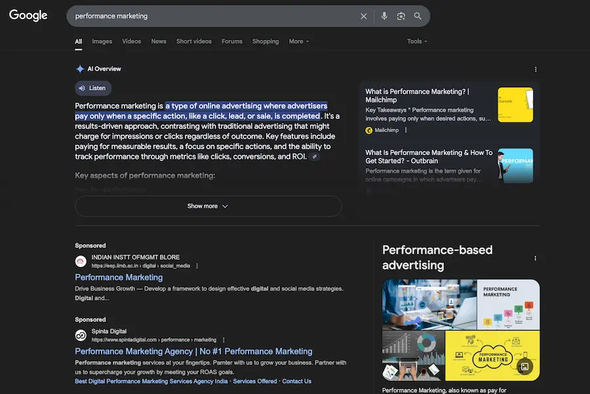Screen dimensions: 590x394
Task: Click the more-images icon on the yellow thumbnail
Action: (525, 367)
